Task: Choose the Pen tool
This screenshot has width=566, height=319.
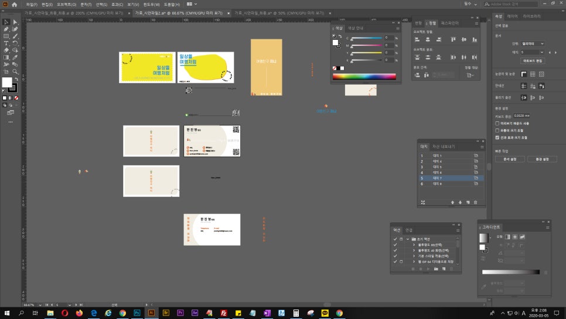Action: (x=6, y=29)
